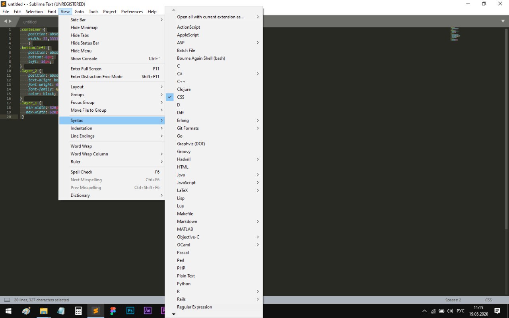Open the action center notification icon

pyautogui.click(x=497, y=311)
